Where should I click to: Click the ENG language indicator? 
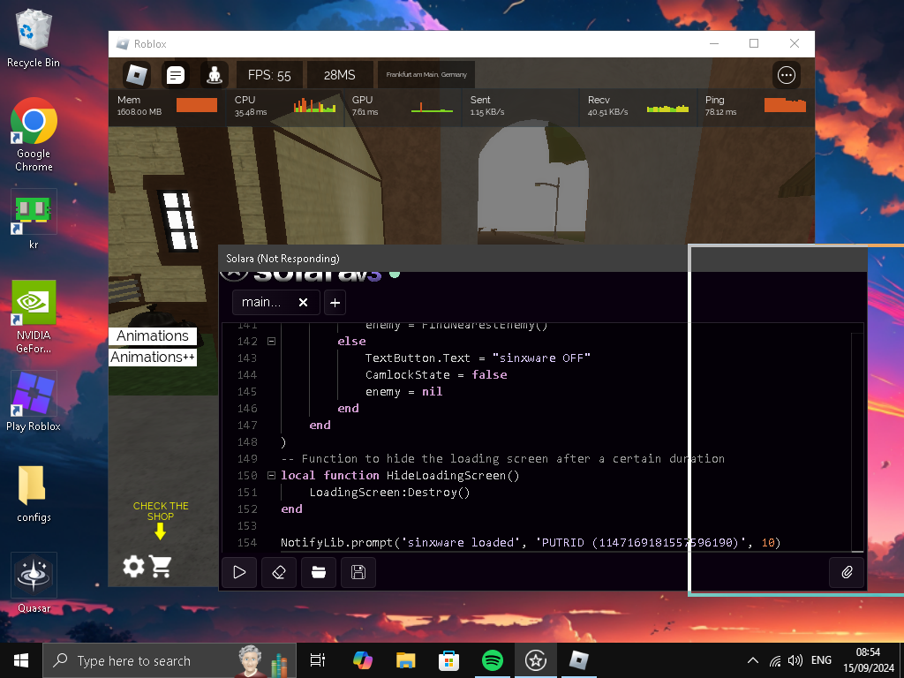click(821, 660)
